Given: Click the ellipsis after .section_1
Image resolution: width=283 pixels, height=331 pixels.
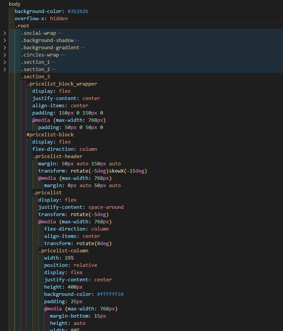Looking at the screenshot, I should pyautogui.click(x=53, y=62).
